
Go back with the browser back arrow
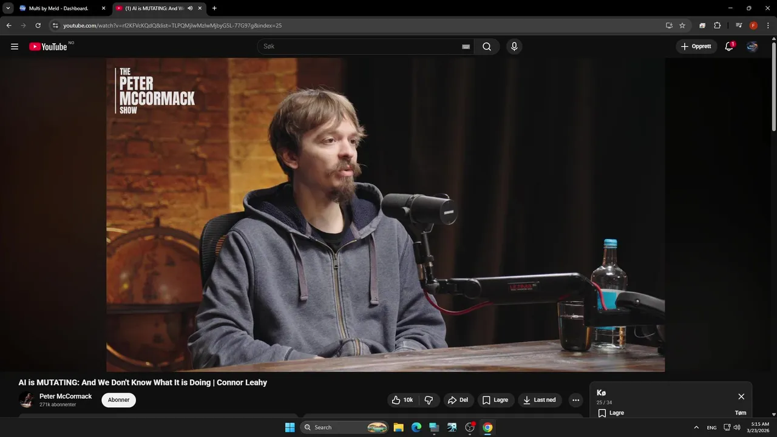pos(8,25)
